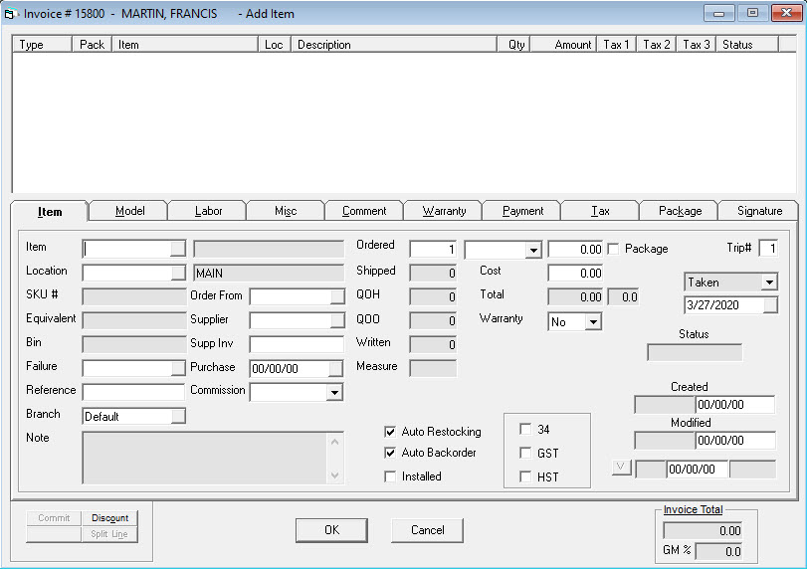Switch to the Warranty tab
Viewport: 807px width, 569px height.
click(x=444, y=211)
